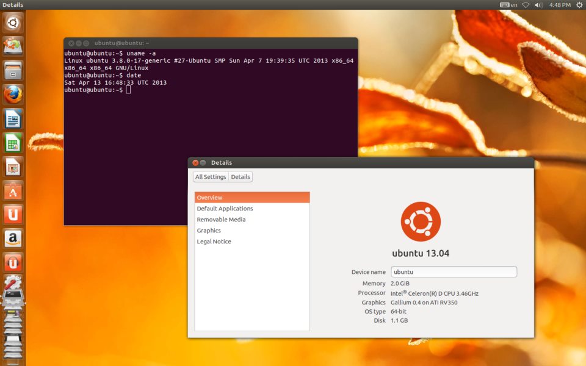586x366 pixels.
Task: Click the Details breadcrumb button
Action: tap(241, 177)
